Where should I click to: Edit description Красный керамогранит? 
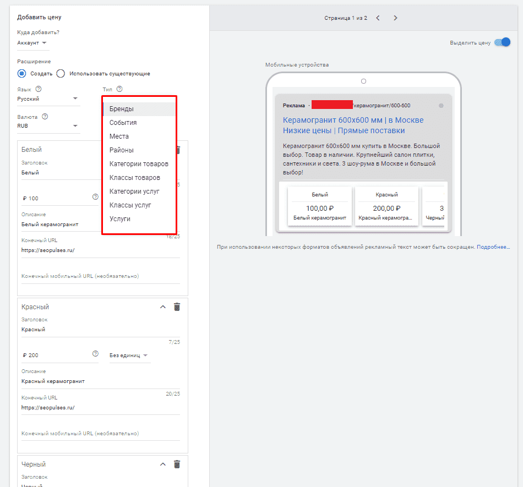pyautogui.click(x=100, y=381)
